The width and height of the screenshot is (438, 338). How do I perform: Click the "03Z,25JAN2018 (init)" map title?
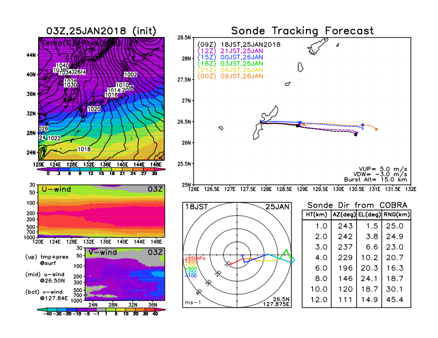(x=101, y=31)
